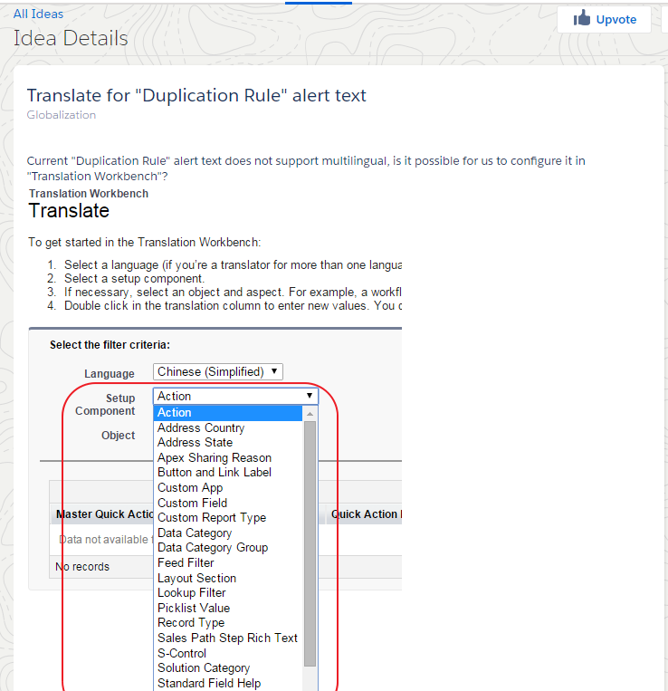Screen dimensions: 668x691
Task: Choose Address State option
Action: tap(228, 443)
